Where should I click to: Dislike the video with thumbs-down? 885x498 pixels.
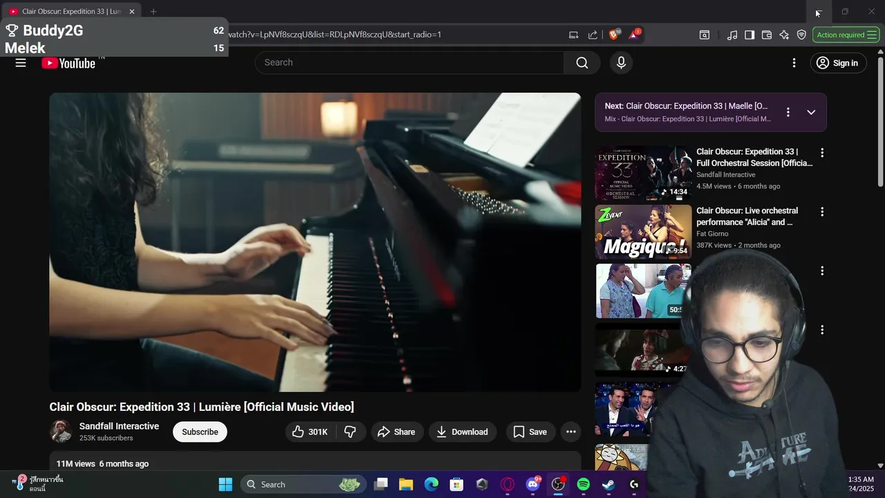tap(351, 432)
